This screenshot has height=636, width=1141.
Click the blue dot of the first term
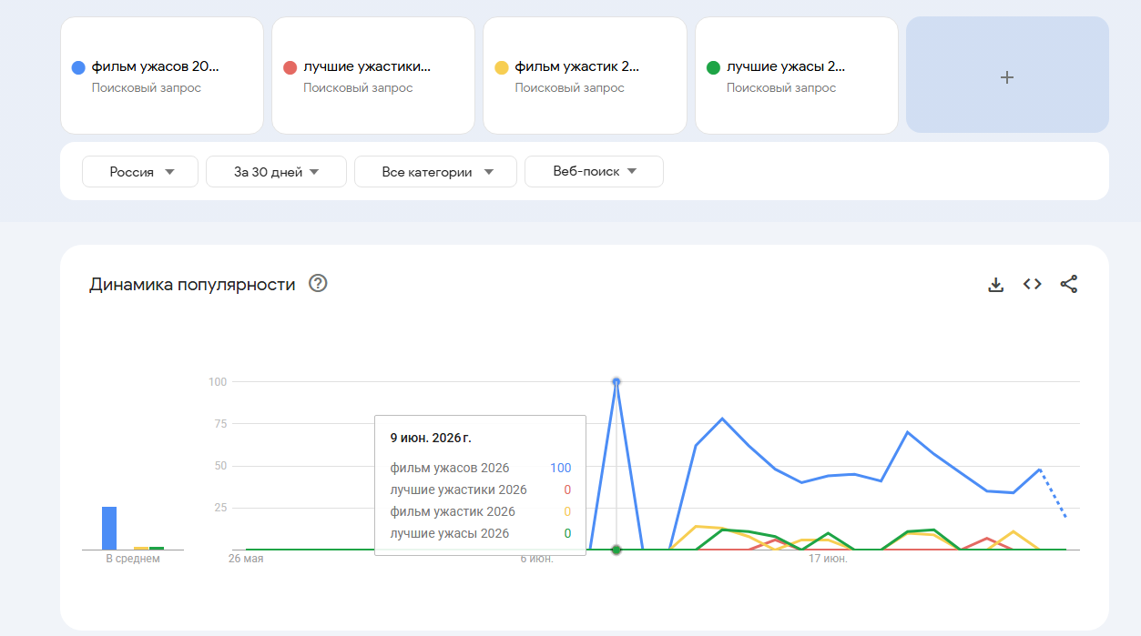coord(78,67)
